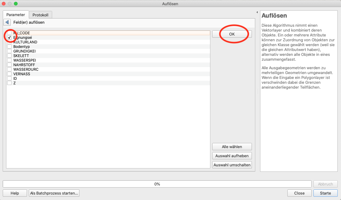Collapse the help panel with the small triangle
This screenshot has width=341, height=200.
coord(257,12)
